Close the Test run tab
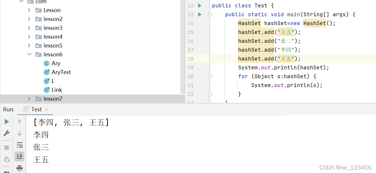The image size is (376, 173). coord(46,109)
